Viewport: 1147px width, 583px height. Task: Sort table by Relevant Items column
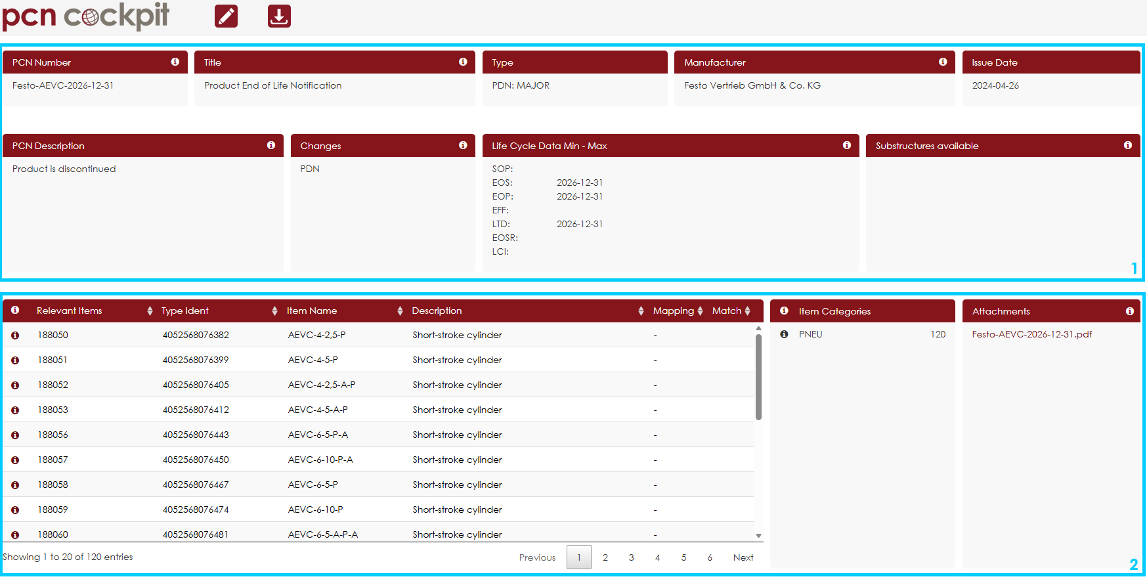coord(150,311)
